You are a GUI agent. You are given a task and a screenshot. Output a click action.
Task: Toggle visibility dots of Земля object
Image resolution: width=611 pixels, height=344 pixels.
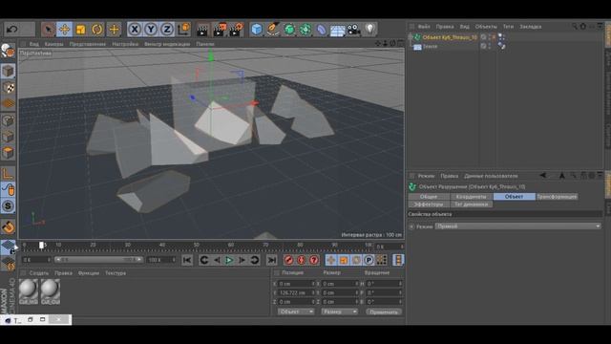click(x=490, y=47)
